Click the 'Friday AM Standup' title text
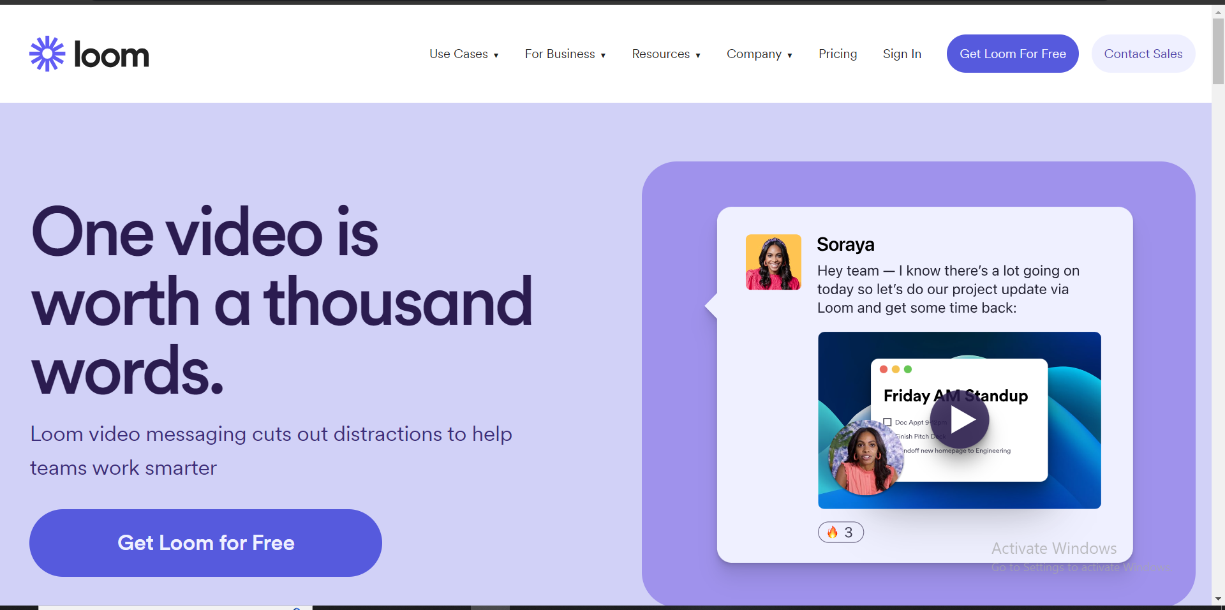 [956, 396]
